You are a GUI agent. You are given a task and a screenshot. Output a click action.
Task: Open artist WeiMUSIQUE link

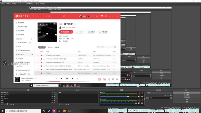82,55
